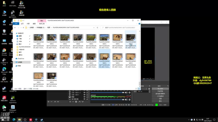Mute the upper audio channel speaker icon in OBS mixer
218x122 pixels.
(126, 92)
